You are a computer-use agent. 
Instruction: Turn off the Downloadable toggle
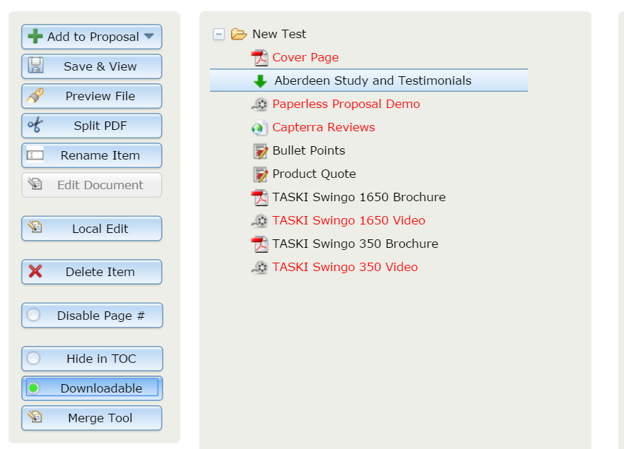[92, 388]
